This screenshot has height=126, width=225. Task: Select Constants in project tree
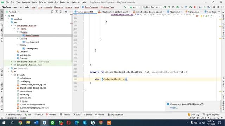(24, 52)
